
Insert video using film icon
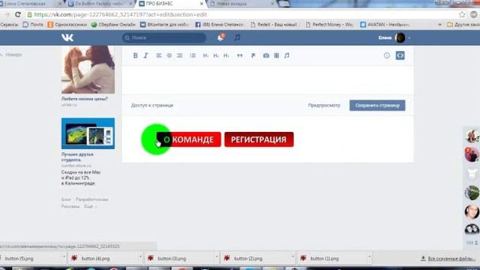[277, 55]
